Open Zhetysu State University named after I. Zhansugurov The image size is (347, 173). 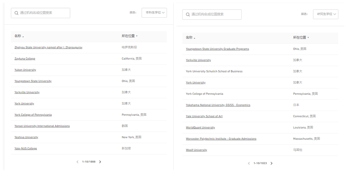(48, 48)
